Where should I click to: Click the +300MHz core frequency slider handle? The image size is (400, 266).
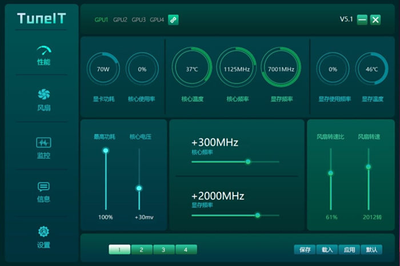247,162
